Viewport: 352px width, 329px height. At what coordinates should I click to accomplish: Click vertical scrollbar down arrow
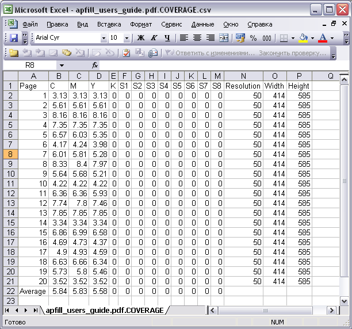(344, 301)
